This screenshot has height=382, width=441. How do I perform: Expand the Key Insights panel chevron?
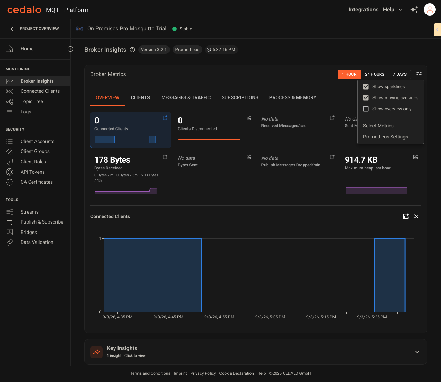pos(417,352)
